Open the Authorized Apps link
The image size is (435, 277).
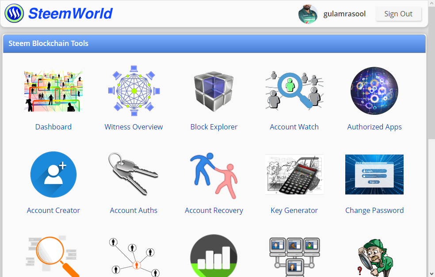click(x=374, y=127)
